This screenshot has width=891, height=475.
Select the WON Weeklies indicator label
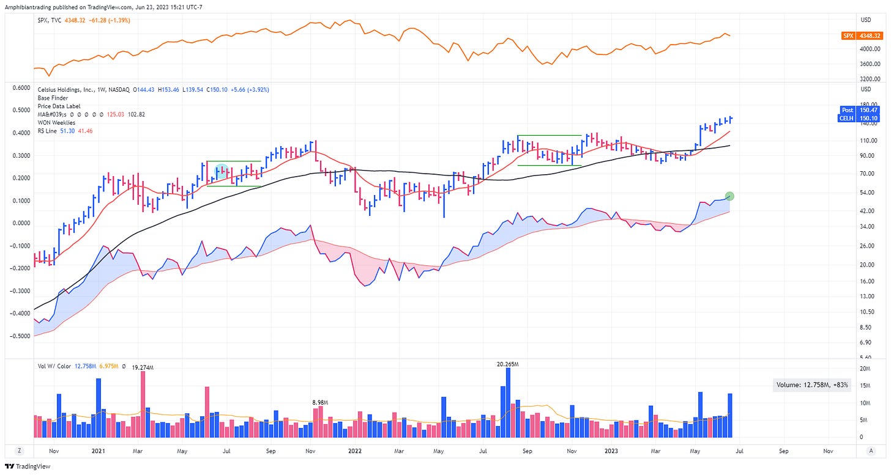point(56,123)
